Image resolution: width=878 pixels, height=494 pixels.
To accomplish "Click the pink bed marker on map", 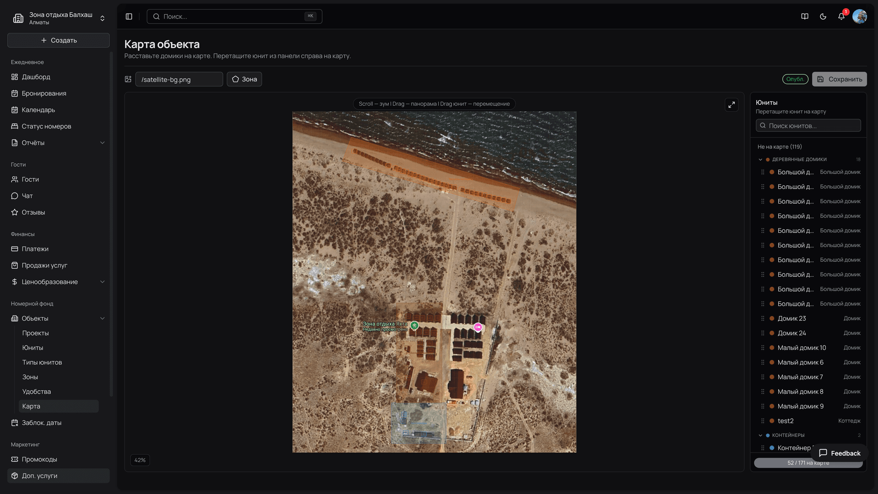I will click(x=478, y=327).
